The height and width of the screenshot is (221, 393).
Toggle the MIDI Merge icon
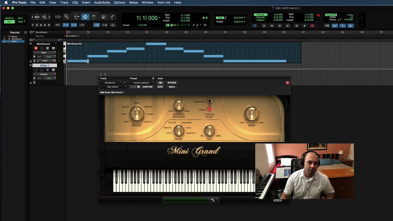coord(342,25)
